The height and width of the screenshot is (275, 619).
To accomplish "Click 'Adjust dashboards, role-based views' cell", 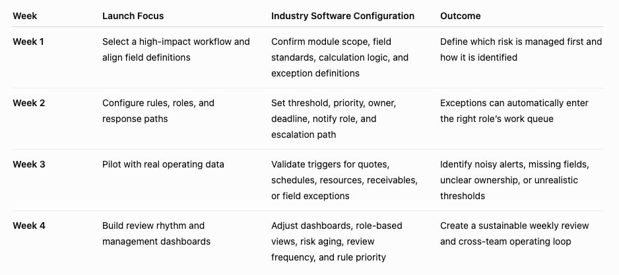I will 337,241.
